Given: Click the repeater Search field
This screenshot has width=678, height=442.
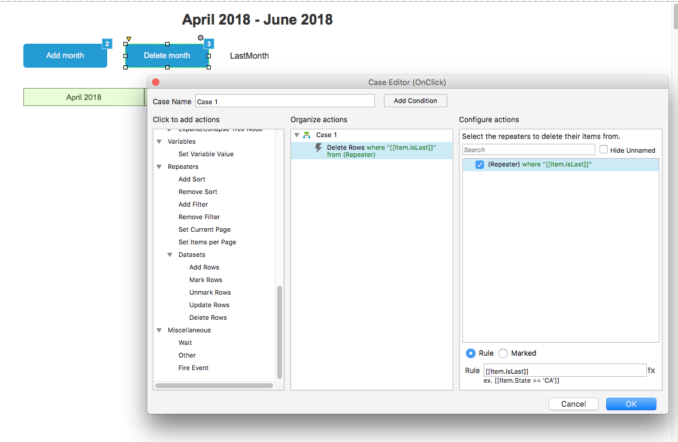Looking at the screenshot, I should pos(528,150).
